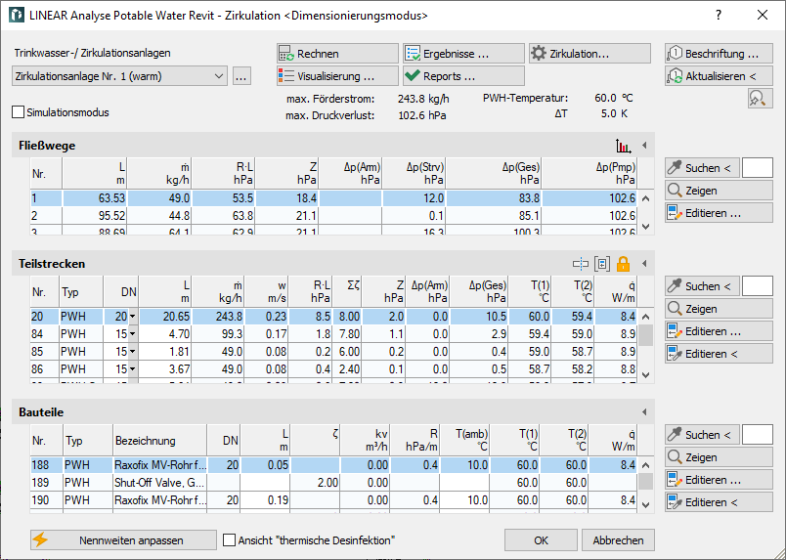Click Aktualisieren refresh button
This screenshot has height=560, width=786.
719,75
